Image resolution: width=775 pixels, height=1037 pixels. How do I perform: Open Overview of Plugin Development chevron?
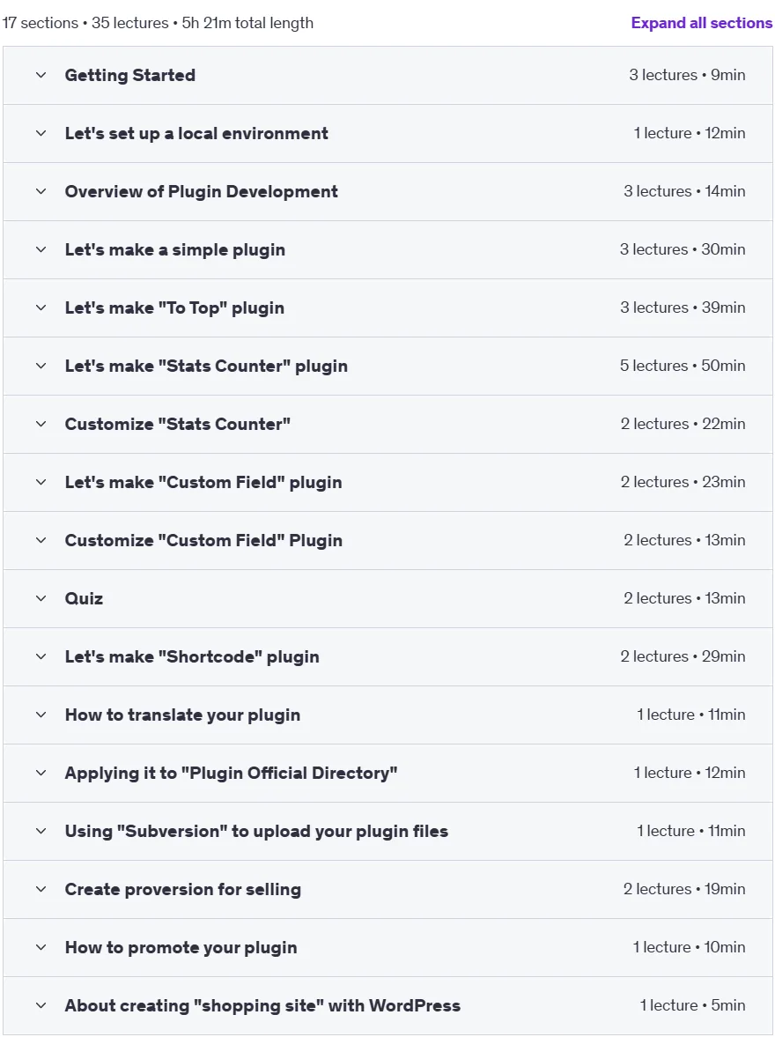(41, 192)
